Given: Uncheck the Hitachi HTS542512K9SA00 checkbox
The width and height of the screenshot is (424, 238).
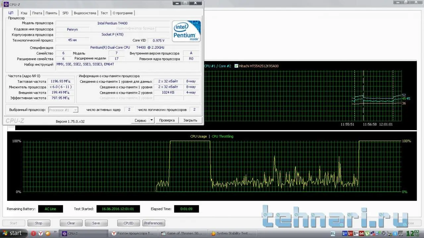Looking at the screenshot, I should point(236,66).
